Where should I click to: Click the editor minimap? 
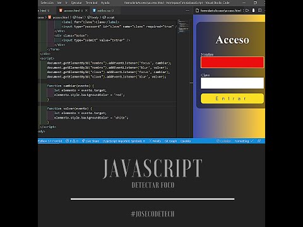click(x=183, y=26)
